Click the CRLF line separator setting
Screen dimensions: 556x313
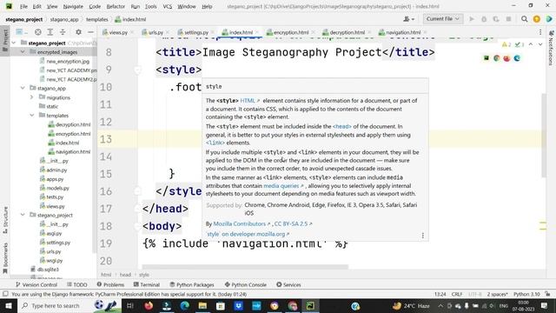[457, 294]
